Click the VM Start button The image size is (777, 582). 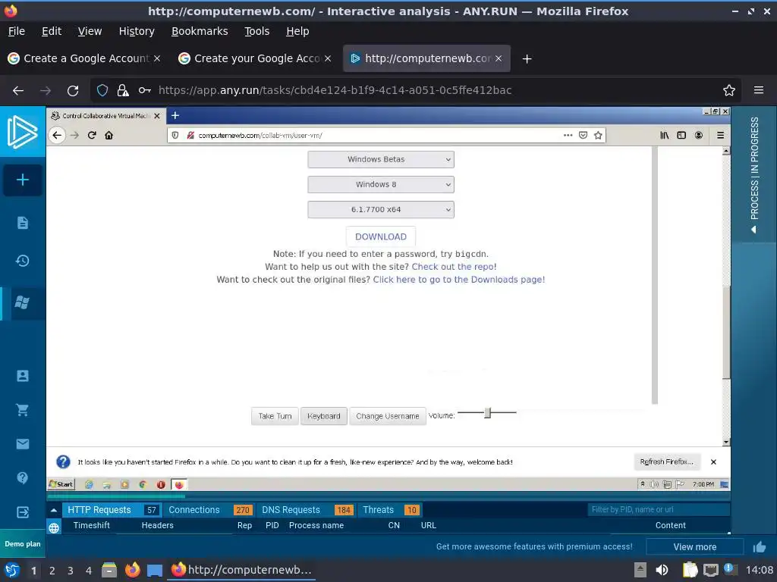click(61, 484)
